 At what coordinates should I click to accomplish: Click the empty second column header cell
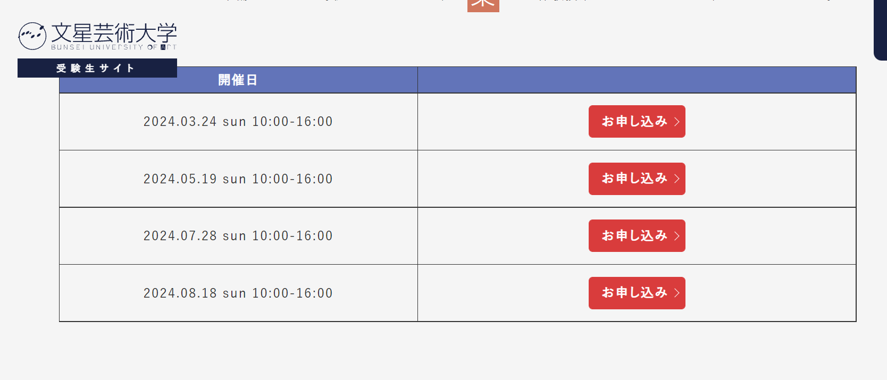click(x=637, y=80)
